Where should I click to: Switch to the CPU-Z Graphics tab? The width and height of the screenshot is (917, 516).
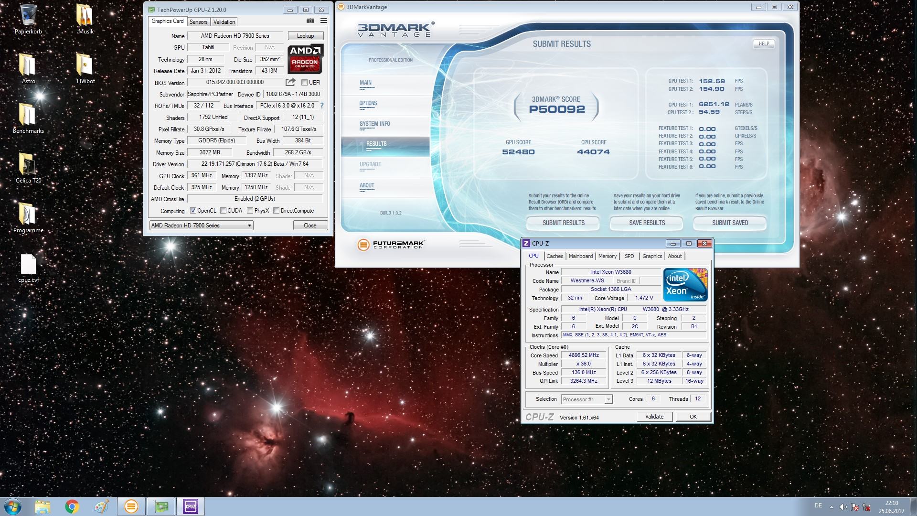click(x=652, y=256)
